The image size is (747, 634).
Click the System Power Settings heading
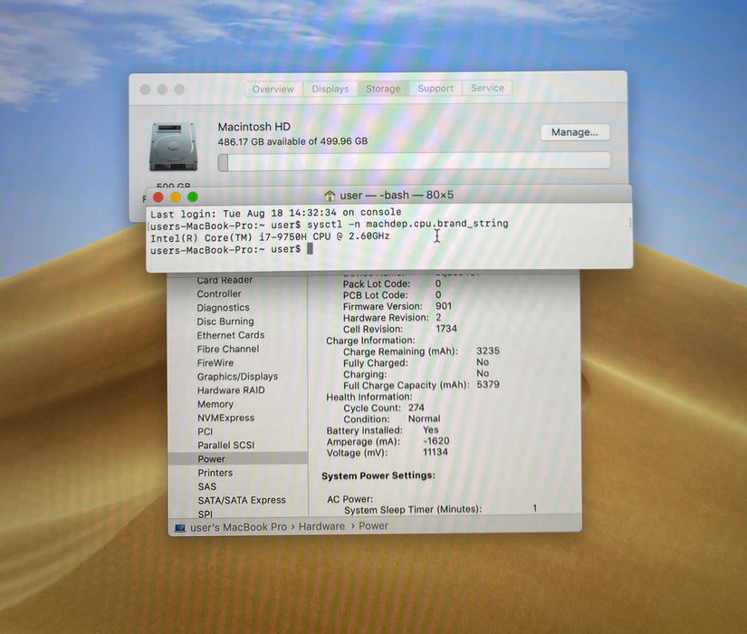tap(378, 475)
